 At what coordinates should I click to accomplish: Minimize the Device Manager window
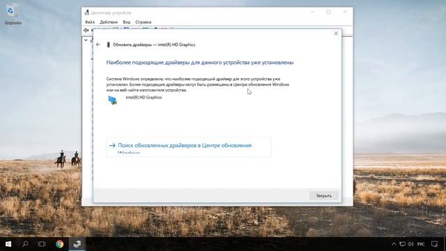[x=313, y=12]
